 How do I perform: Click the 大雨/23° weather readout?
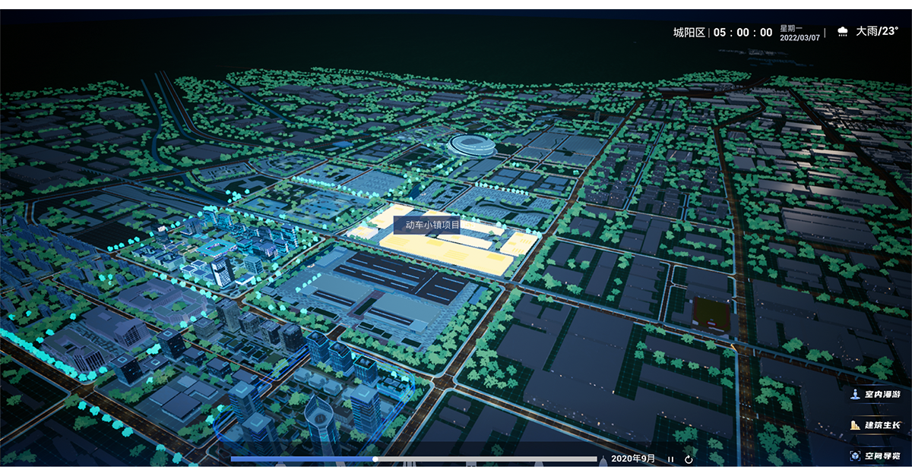pos(877,32)
